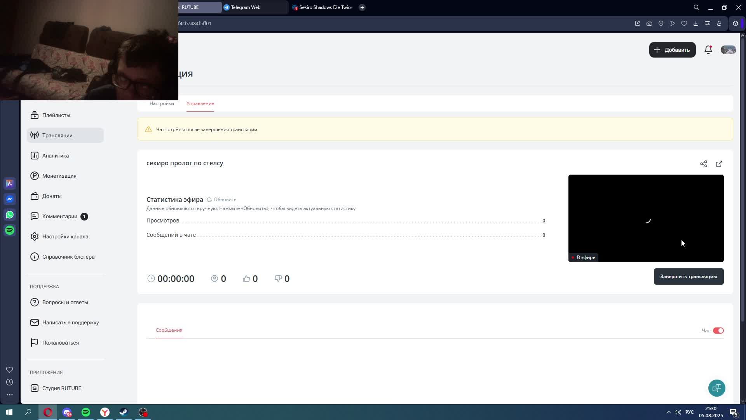This screenshot has height=420, width=746.
Task: Expand the hidden system tray icons chevron
Action: click(668, 412)
